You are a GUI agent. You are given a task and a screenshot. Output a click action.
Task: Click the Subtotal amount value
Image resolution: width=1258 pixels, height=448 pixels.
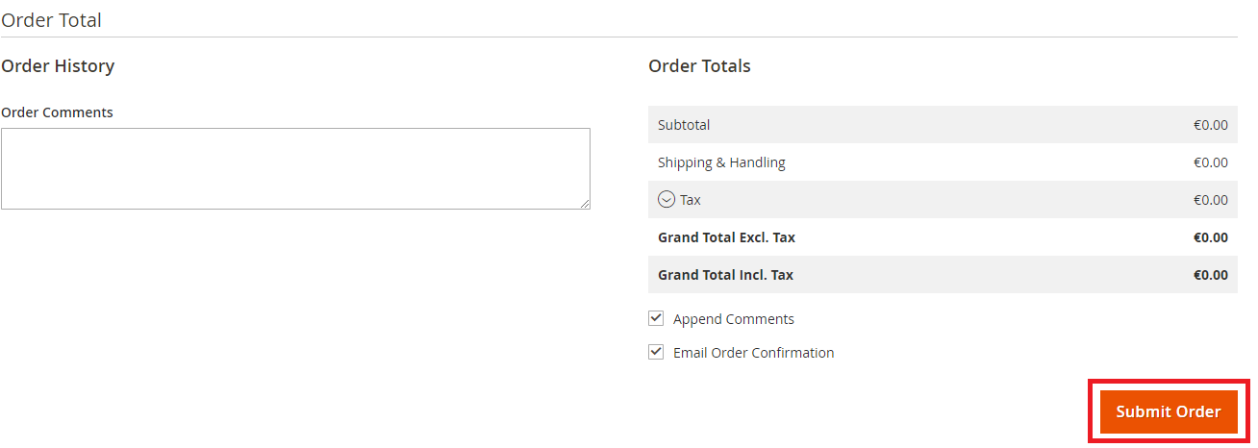(1210, 125)
